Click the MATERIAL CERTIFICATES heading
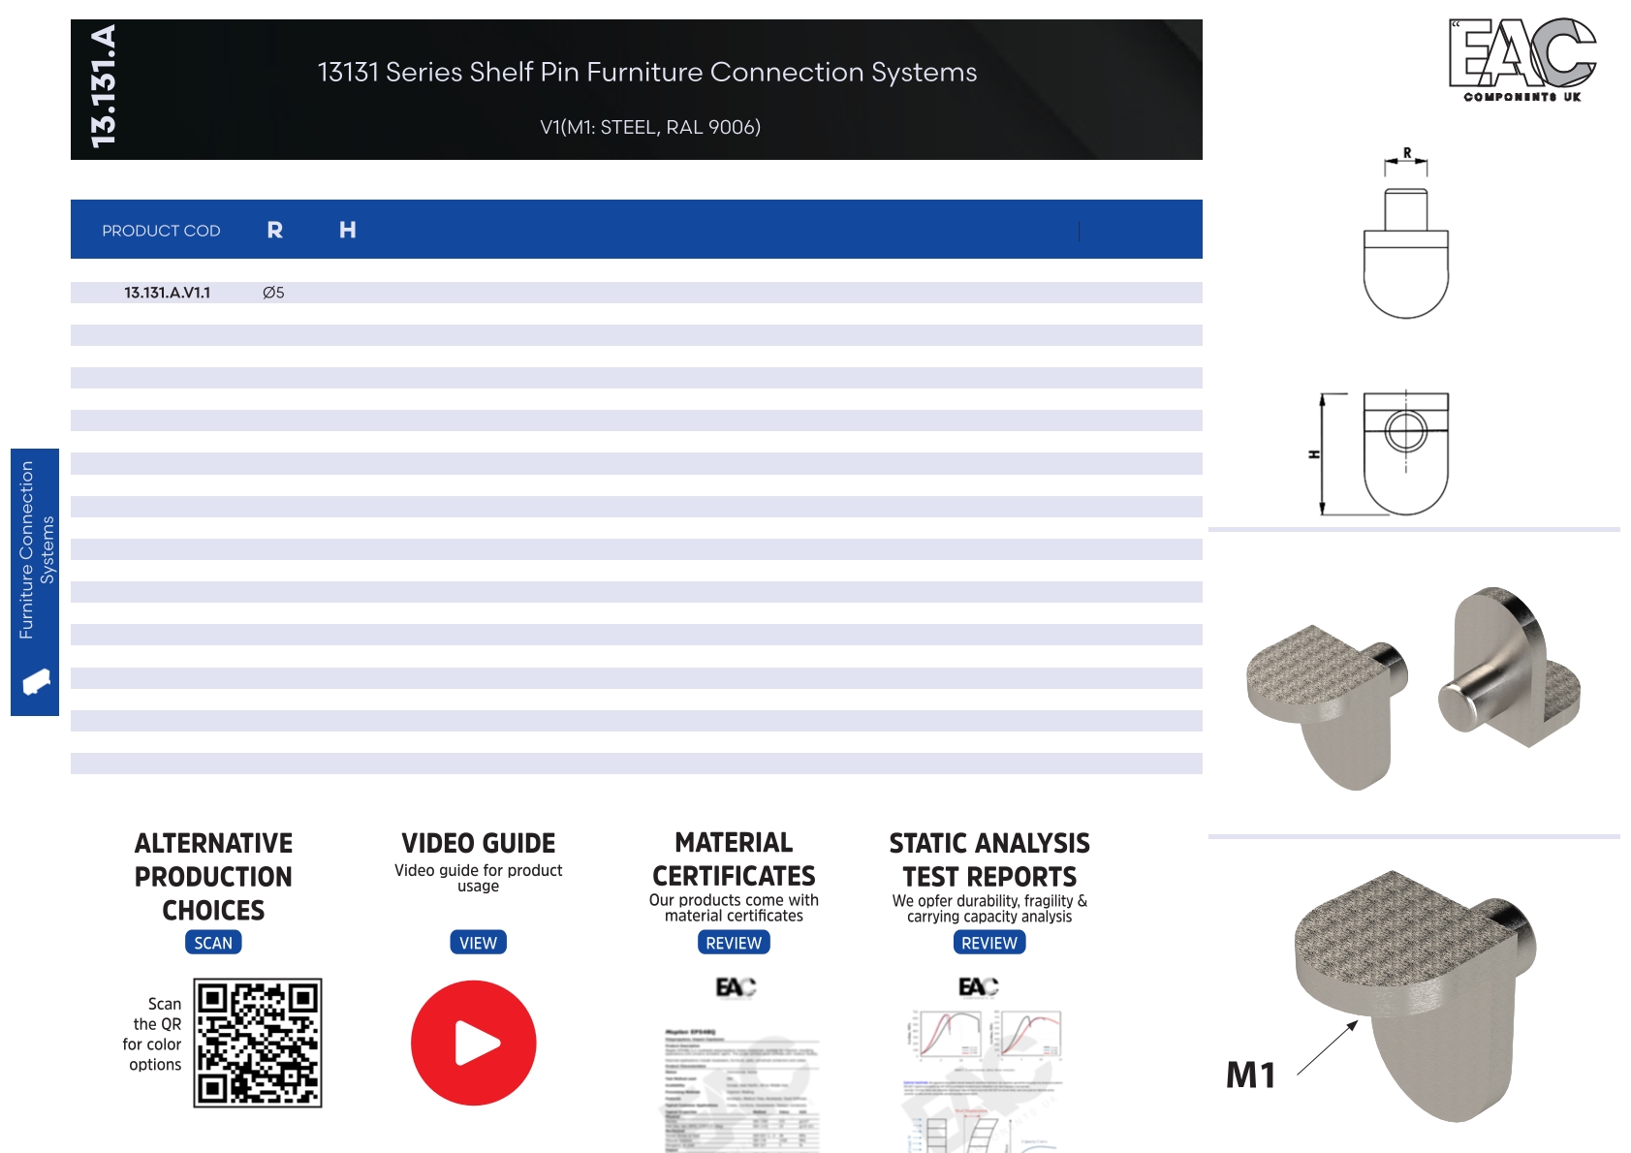1631x1153 pixels. tap(734, 859)
